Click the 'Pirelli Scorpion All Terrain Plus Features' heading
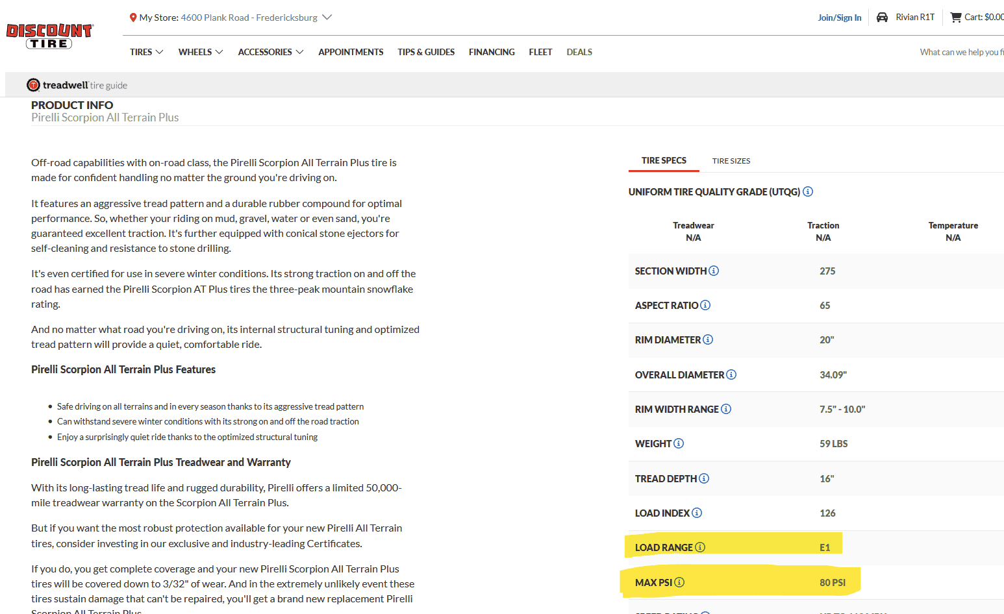 (x=123, y=369)
